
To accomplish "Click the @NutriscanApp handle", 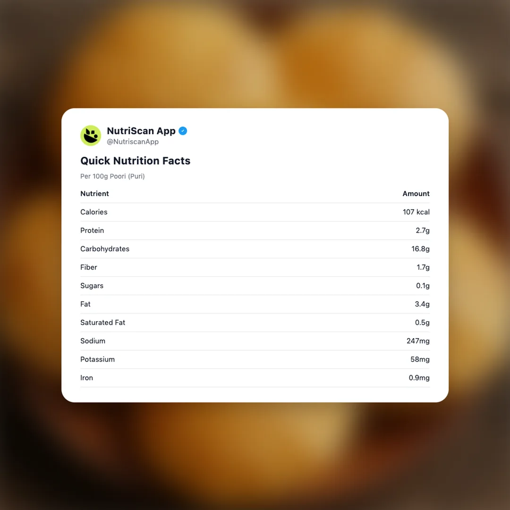I will [133, 142].
